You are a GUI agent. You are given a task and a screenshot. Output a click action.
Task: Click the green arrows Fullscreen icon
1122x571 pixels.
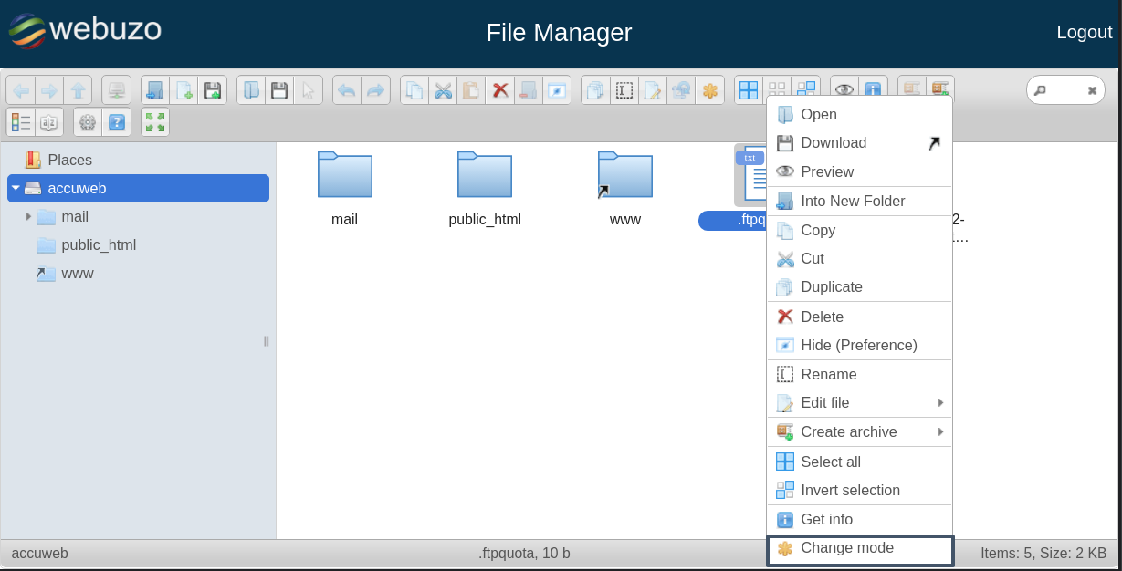(155, 122)
